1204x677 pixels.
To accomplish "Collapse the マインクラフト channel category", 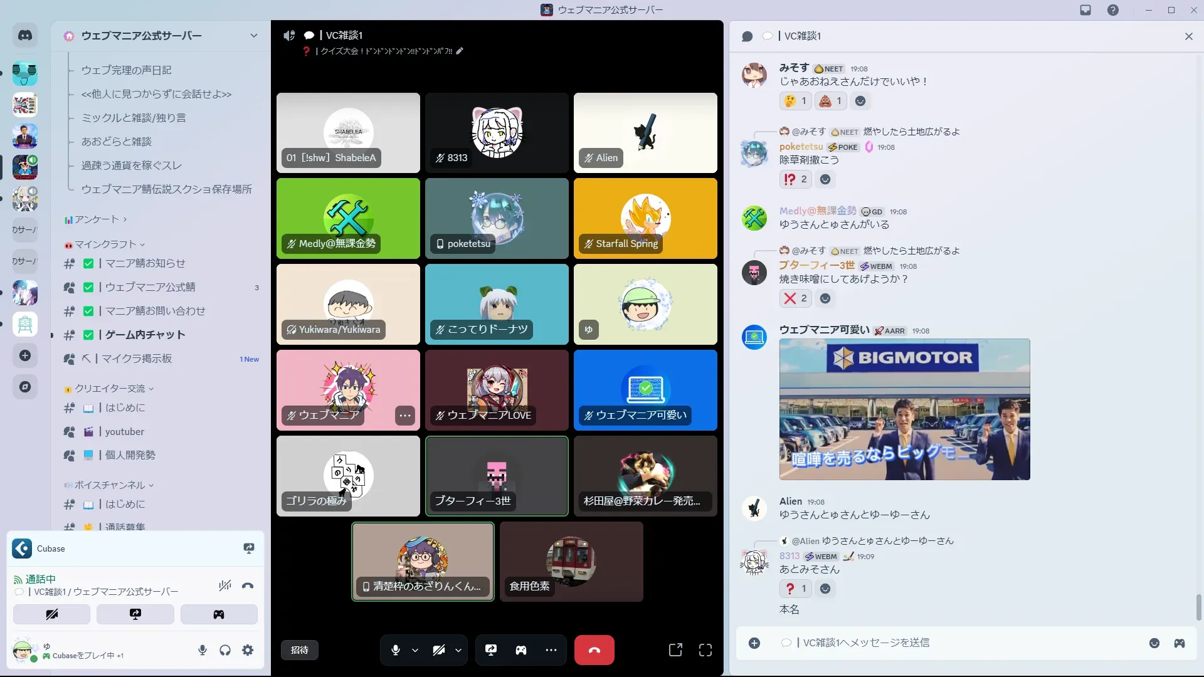I will pos(105,244).
